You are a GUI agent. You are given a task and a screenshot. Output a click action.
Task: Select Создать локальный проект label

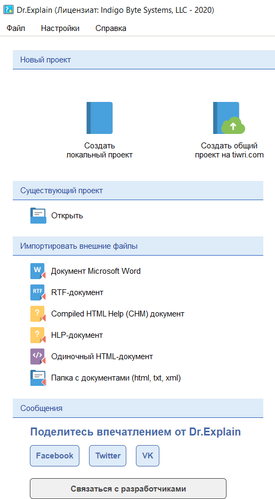tap(100, 151)
